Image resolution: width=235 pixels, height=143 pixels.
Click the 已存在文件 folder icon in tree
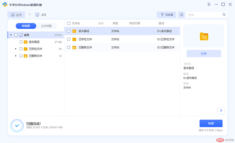(x=26, y=49)
